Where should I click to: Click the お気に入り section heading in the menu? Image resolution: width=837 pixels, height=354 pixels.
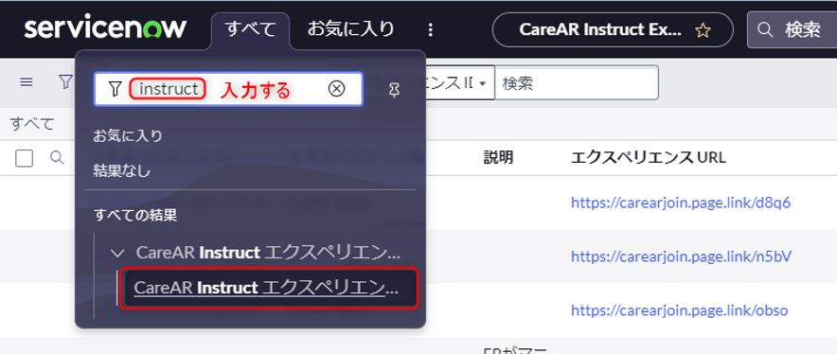coord(128,136)
